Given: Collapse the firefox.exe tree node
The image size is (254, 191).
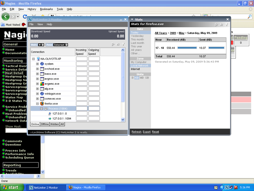Looking at the screenshot, I should [37, 103].
